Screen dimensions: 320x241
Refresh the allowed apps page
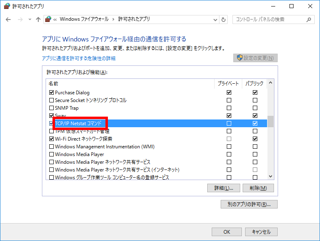tap(224, 20)
